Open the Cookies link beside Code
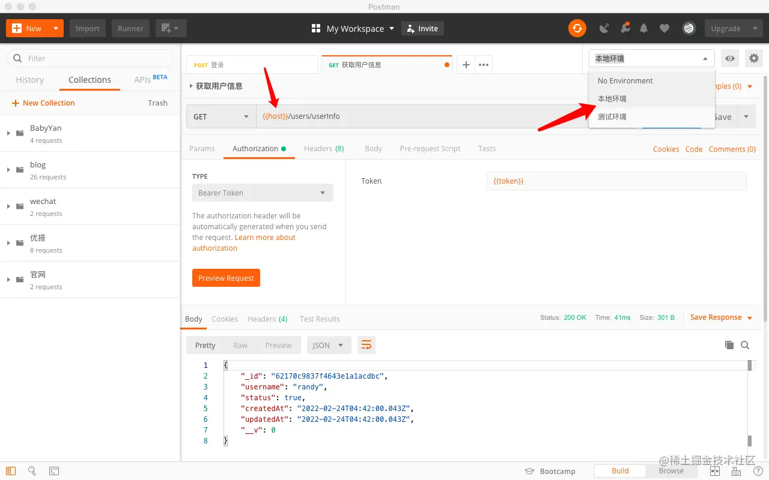This screenshot has width=769, height=480. click(666, 149)
